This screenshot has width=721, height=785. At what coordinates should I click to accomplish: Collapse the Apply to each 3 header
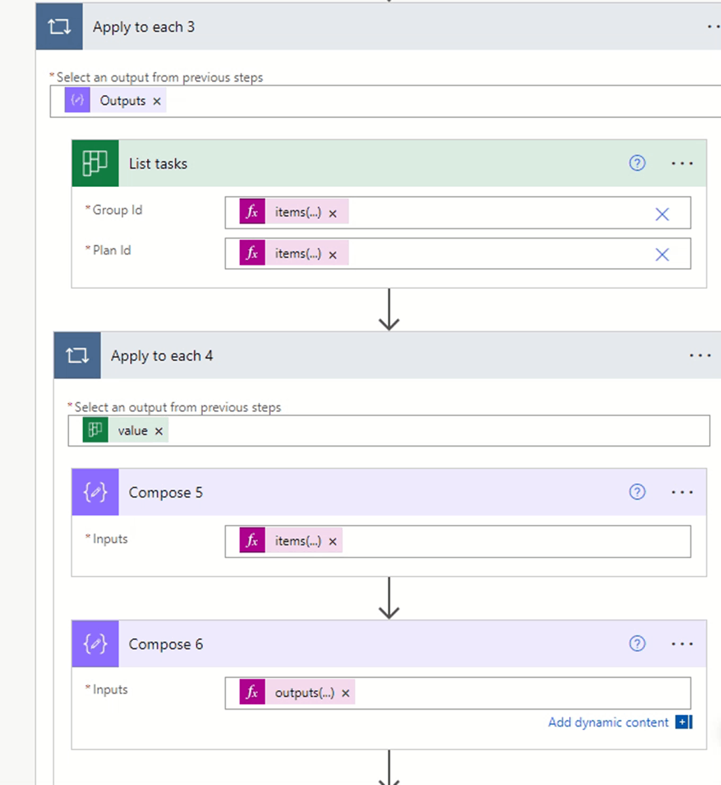[349, 27]
